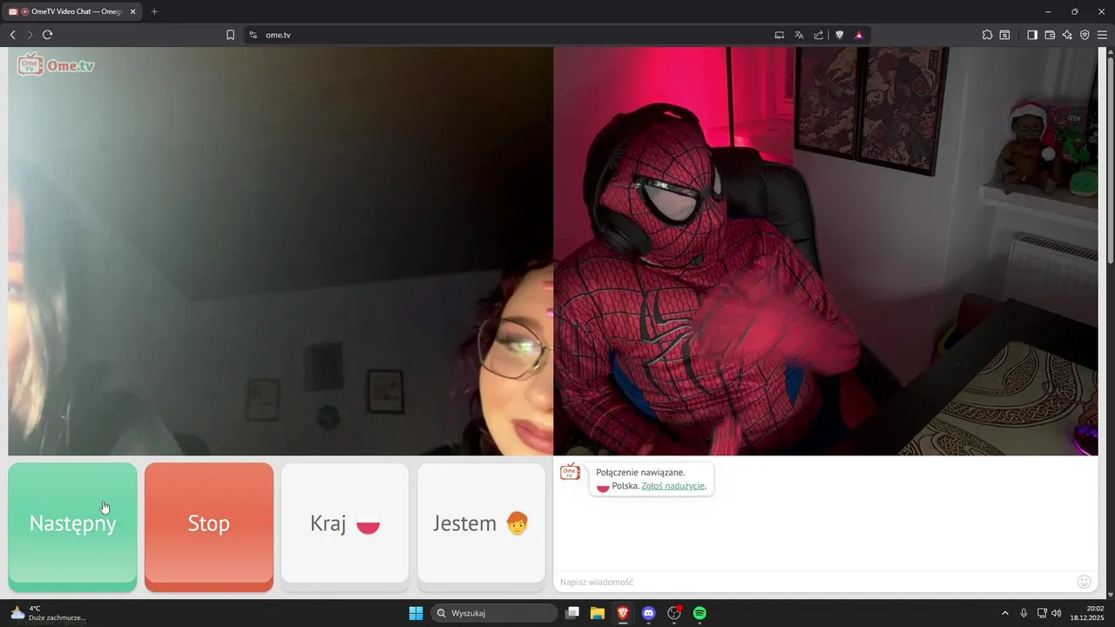This screenshot has height=627, width=1115.
Task: Click the volume tray icon
Action: 1057,613
